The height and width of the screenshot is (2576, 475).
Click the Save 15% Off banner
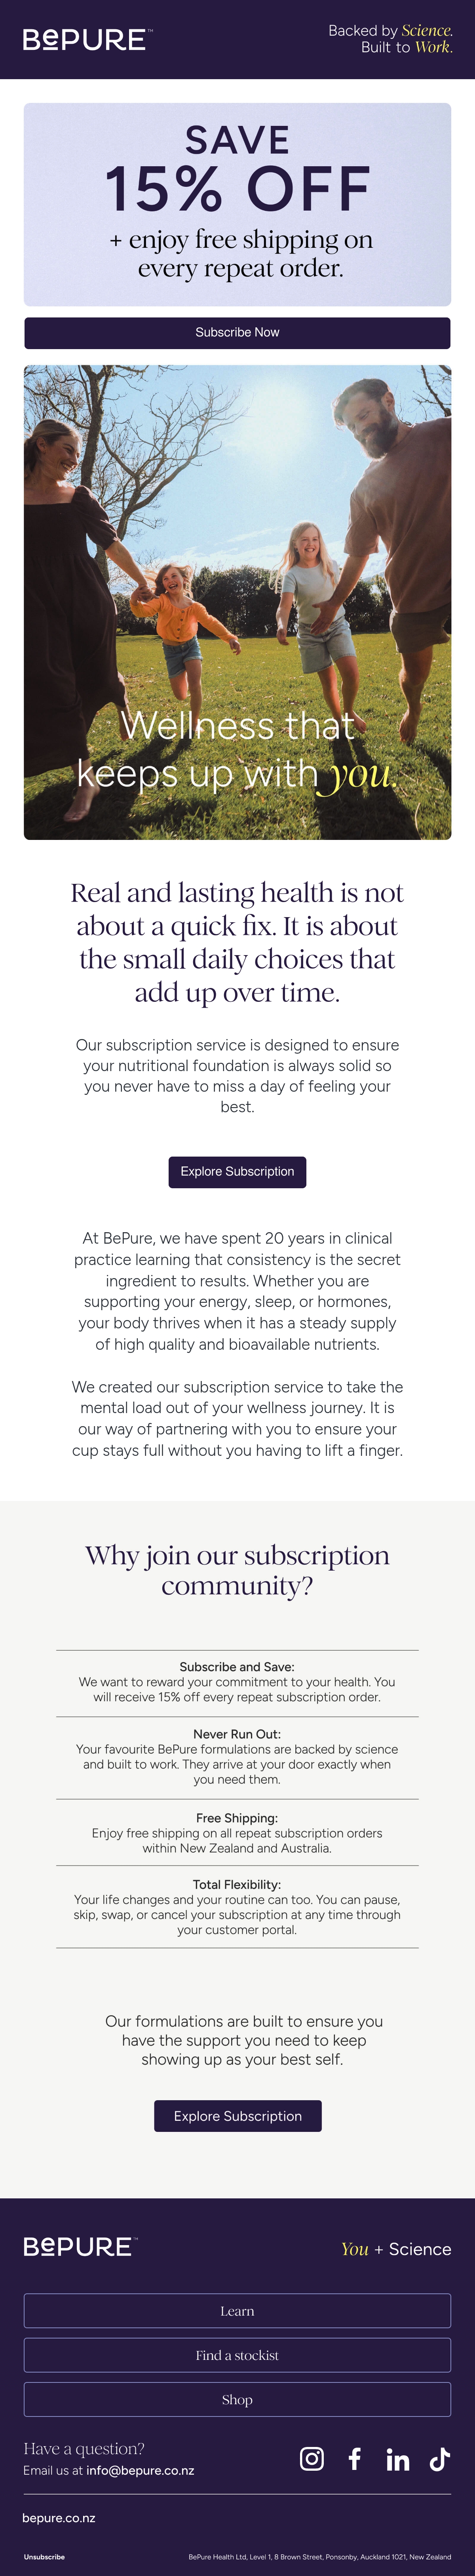coord(237,204)
